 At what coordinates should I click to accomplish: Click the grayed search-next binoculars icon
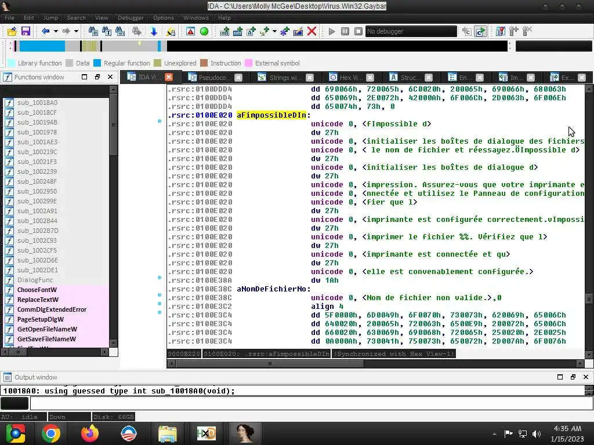tap(136, 31)
